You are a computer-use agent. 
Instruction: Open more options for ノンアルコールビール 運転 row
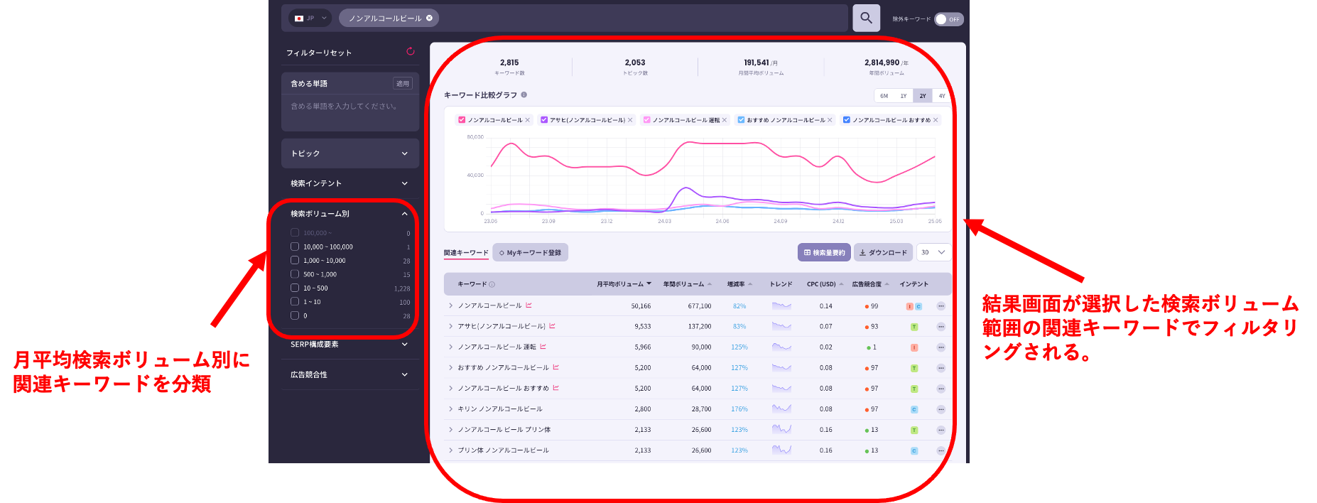click(x=941, y=347)
